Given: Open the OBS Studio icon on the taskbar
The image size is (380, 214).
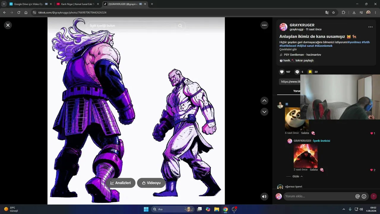Looking at the screenshot, I should 234,209.
